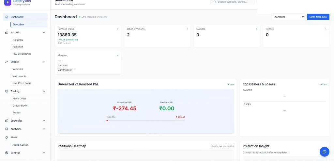
Task: Open the chat bubble floating button
Action: pos(325,152)
